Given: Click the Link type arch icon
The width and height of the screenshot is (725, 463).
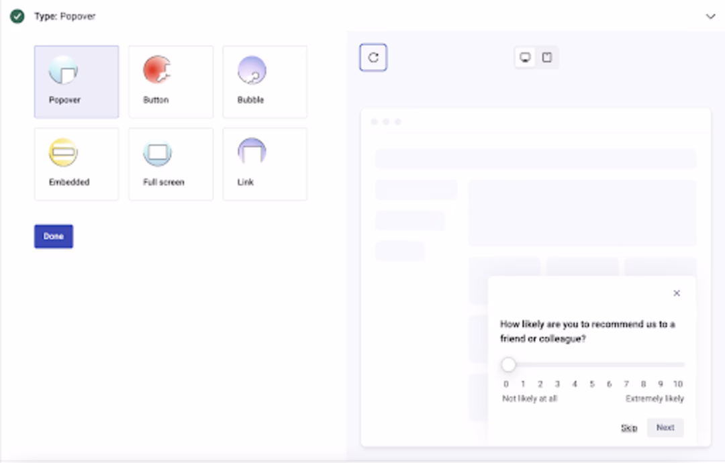Looking at the screenshot, I should [x=252, y=151].
